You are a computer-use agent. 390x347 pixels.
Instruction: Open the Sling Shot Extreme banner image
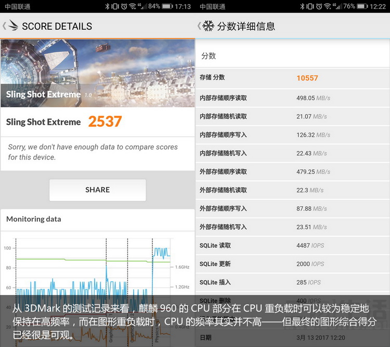97,73
